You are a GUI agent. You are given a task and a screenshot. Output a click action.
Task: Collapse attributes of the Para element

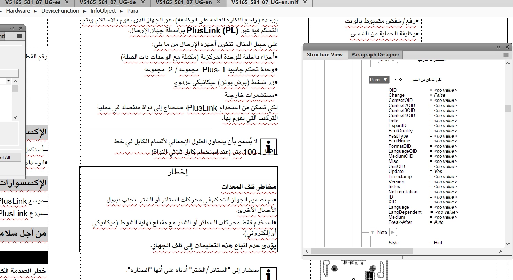point(385,80)
